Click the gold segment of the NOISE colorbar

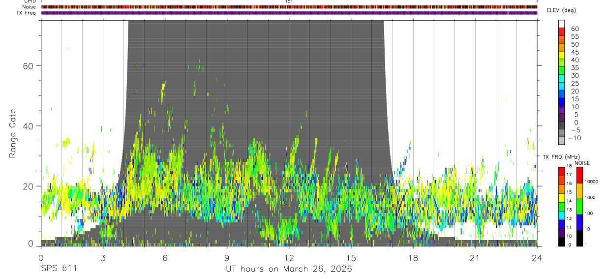click(579, 190)
